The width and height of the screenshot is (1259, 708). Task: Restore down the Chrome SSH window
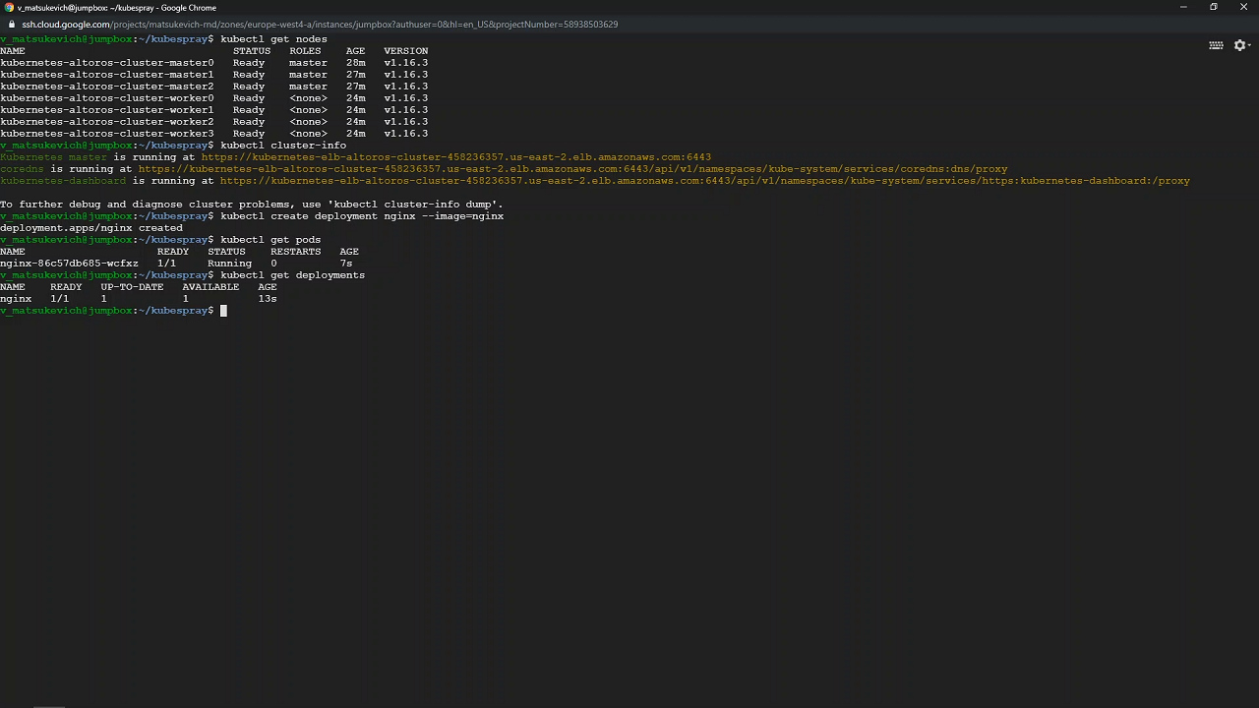[x=1214, y=7]
